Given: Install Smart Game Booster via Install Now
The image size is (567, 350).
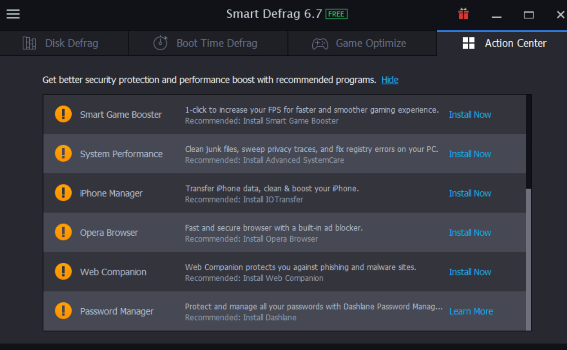Looking at the screenshot, I should pyautogui.click(x=470, y=114).
